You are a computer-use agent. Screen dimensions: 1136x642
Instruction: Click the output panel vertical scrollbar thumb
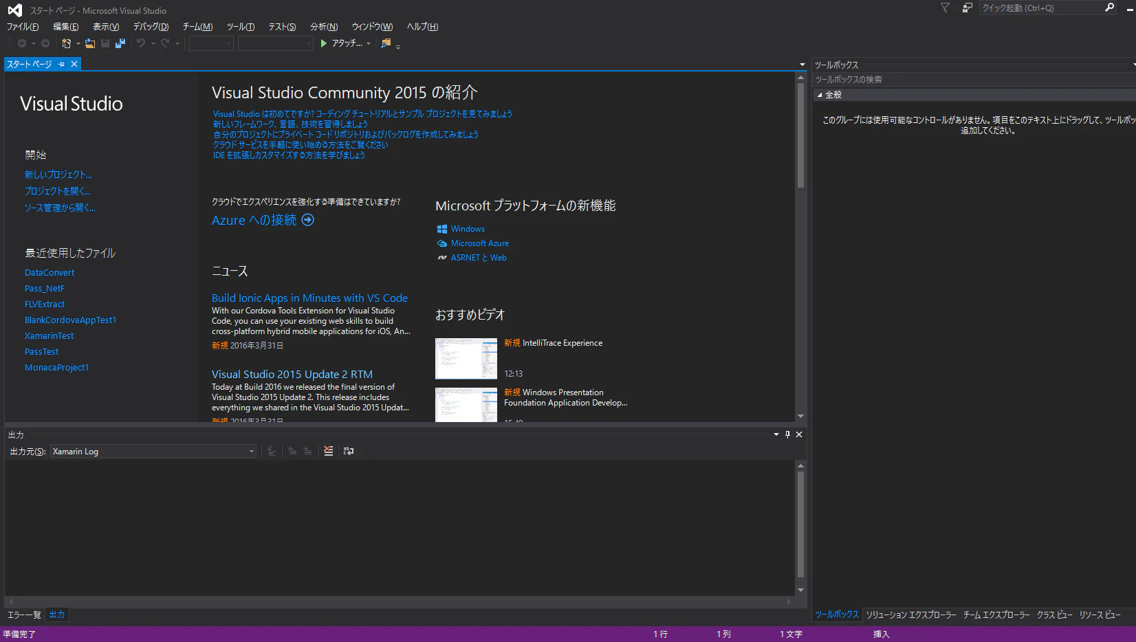point(800,524)
